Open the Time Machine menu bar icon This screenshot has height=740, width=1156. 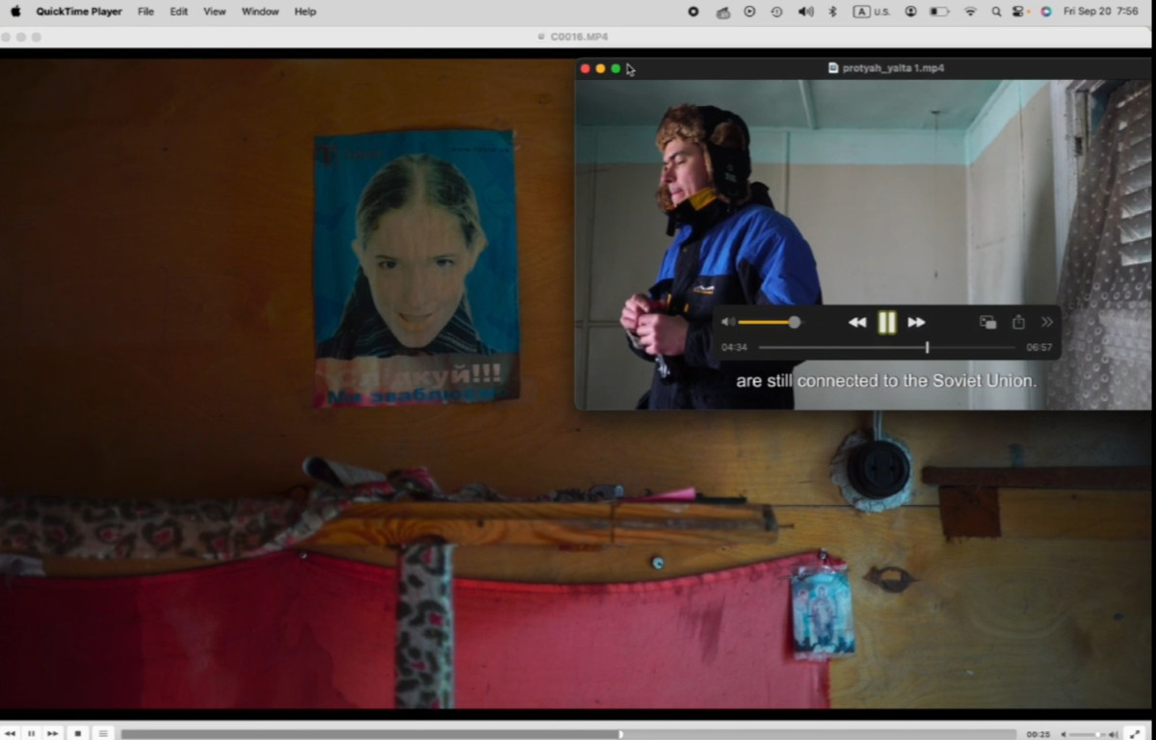coord(776,12)
